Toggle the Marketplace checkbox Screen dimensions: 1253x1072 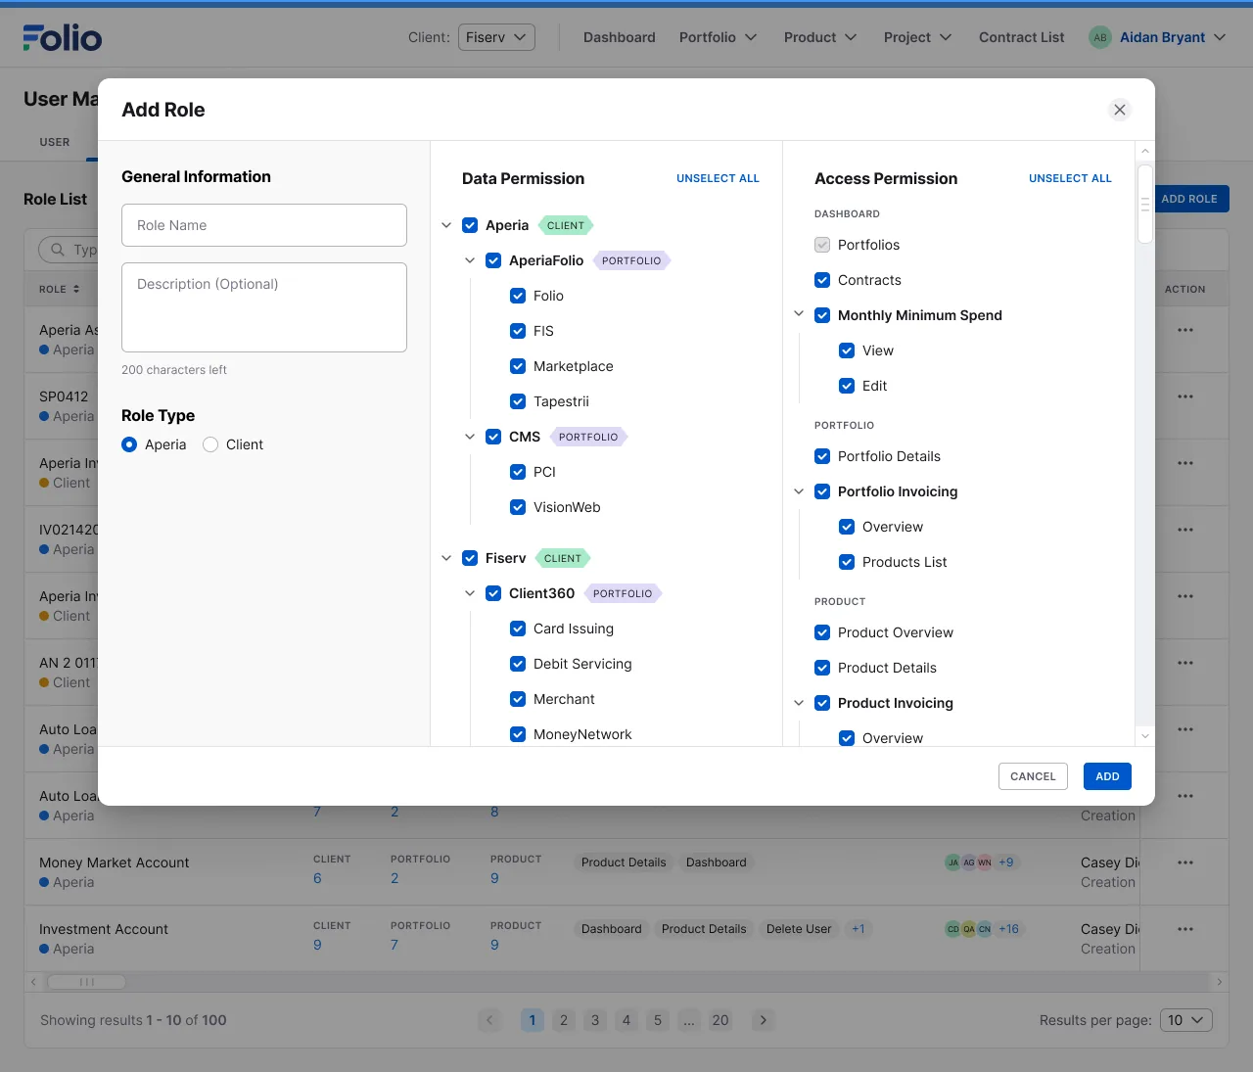point(518,366)
